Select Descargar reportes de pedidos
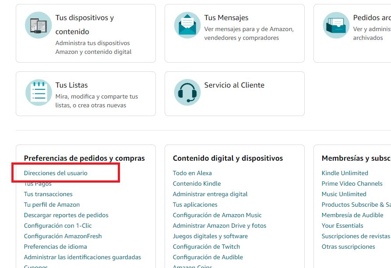391x268 pixels. click(66, 215)
